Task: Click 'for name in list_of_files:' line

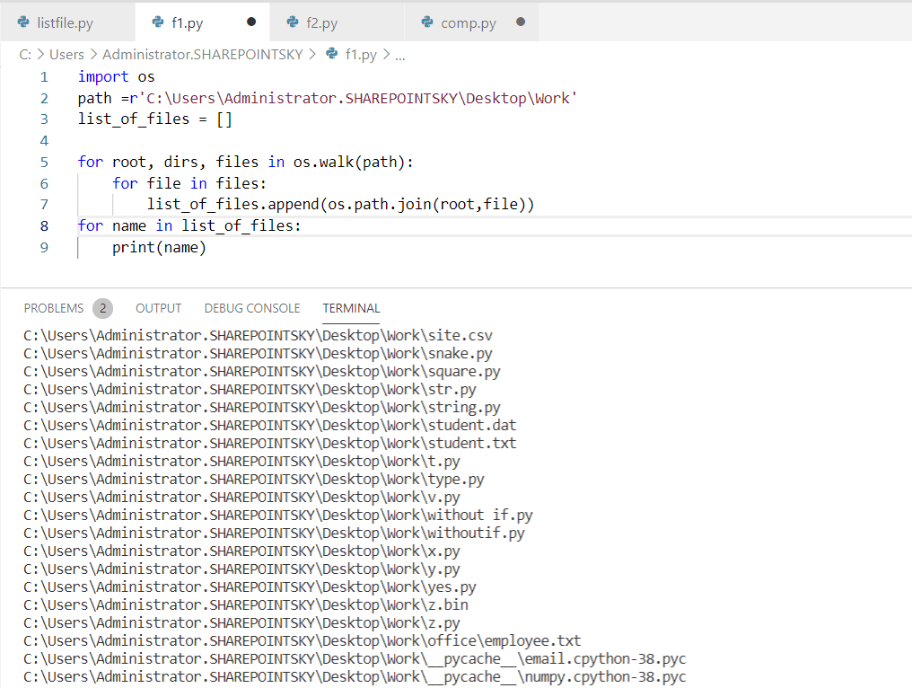Action: click(189, 225)
